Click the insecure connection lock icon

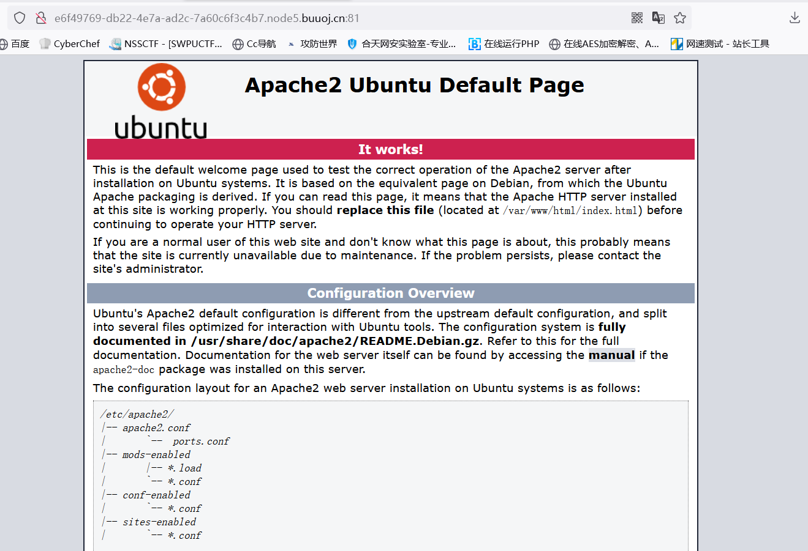[x=41, y=18]
